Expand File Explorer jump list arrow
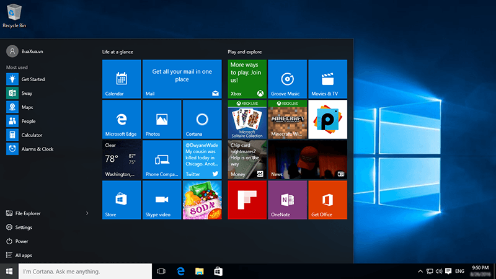This screenshot has width=496, height=279. [x=87, y=213]
